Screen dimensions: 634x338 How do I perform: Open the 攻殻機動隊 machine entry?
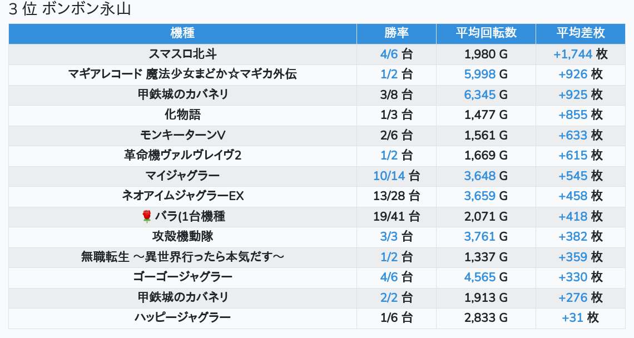click(182, 236)
